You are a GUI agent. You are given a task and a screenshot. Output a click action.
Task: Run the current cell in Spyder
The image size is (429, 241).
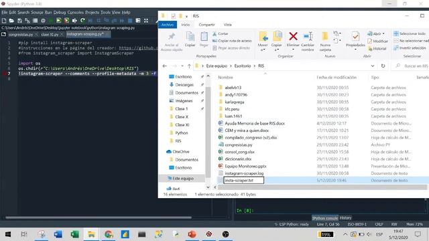(x=58, y=21)
